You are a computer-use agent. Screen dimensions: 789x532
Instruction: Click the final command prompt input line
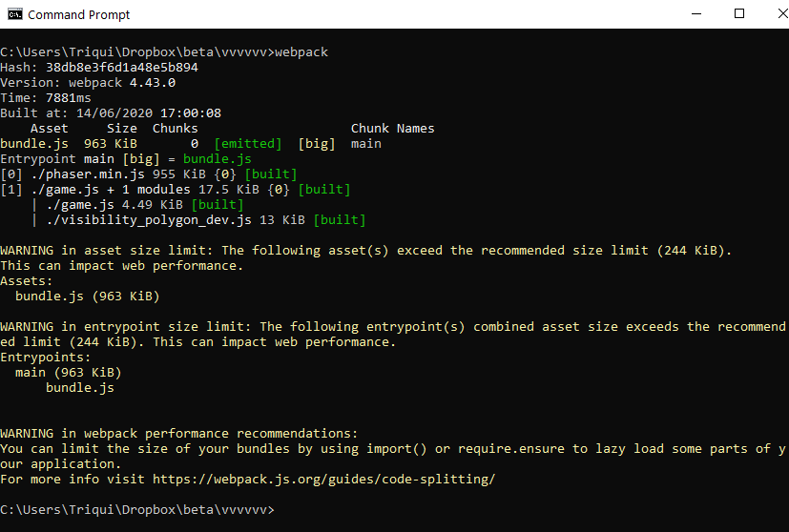pos(137,510)
